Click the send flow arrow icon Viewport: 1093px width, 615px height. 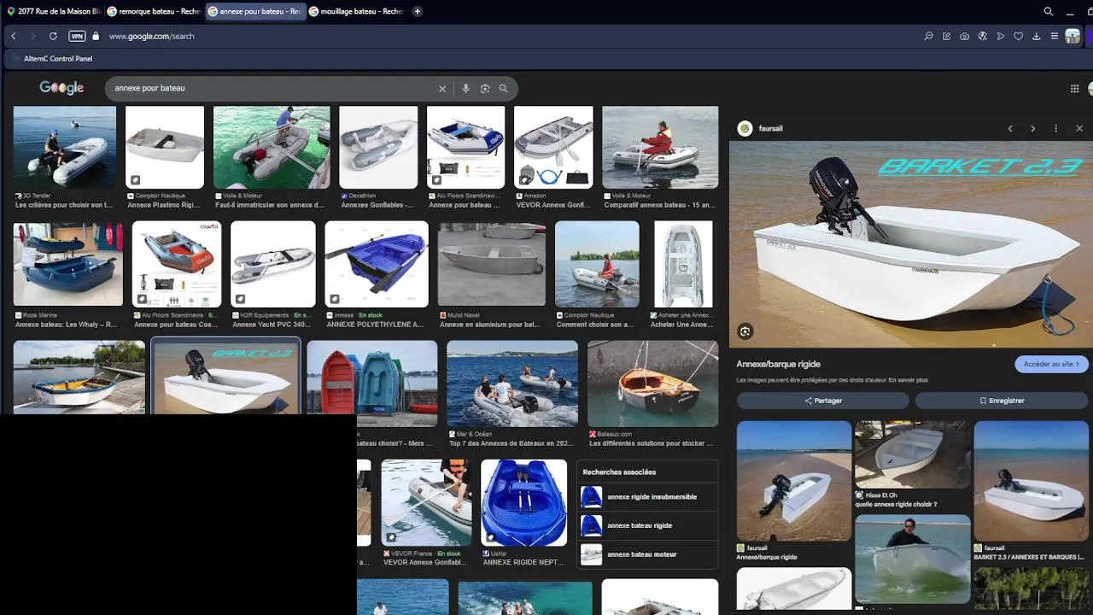[x=1000, y=36]
